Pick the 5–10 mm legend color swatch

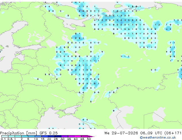(31, 136)
